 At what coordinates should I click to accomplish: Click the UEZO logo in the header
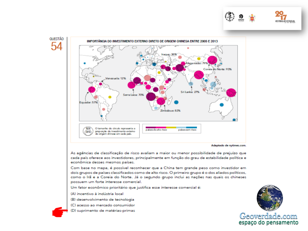click(x=241, y=18)
